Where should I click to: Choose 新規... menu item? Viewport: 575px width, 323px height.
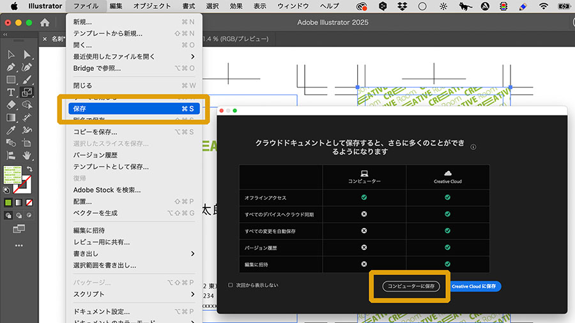pos(134,22)
